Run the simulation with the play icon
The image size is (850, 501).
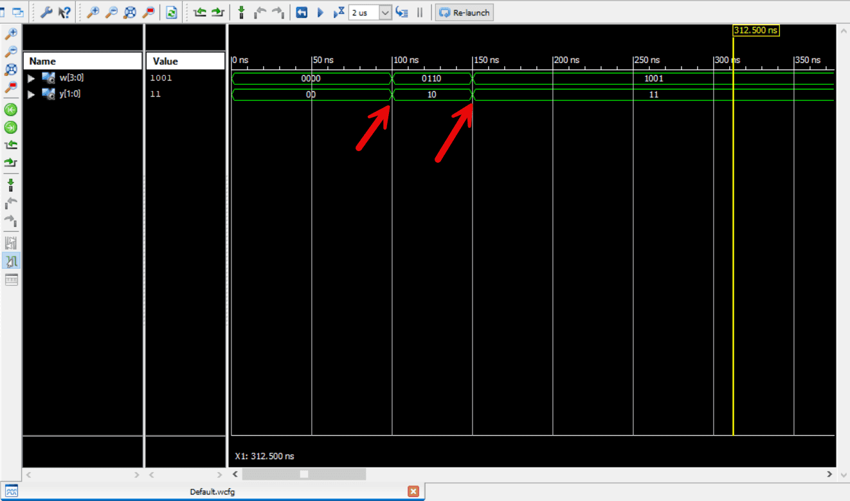(320, 12)
